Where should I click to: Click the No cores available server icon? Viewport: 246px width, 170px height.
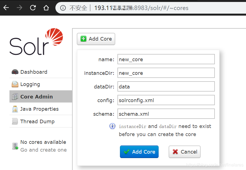[15, 146]
